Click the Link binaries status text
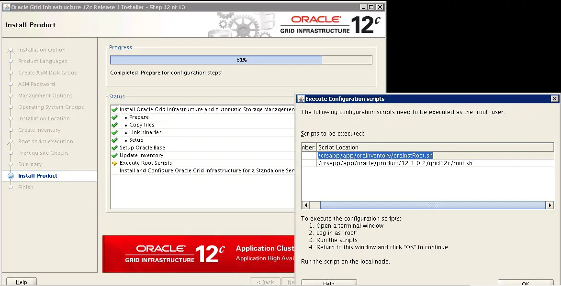Image resolution: width=561 pixels, height=286 pixels. point(145,132)
